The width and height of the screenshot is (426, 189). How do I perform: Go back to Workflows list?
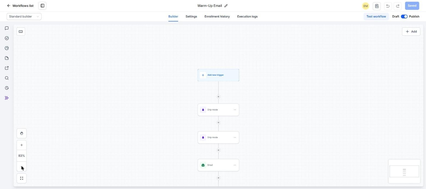coord(20,6)
